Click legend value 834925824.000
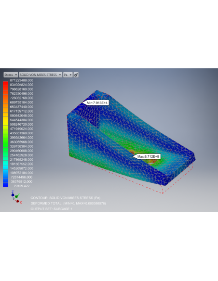Viewport: 218px width, 281px height. click(22, 85)
